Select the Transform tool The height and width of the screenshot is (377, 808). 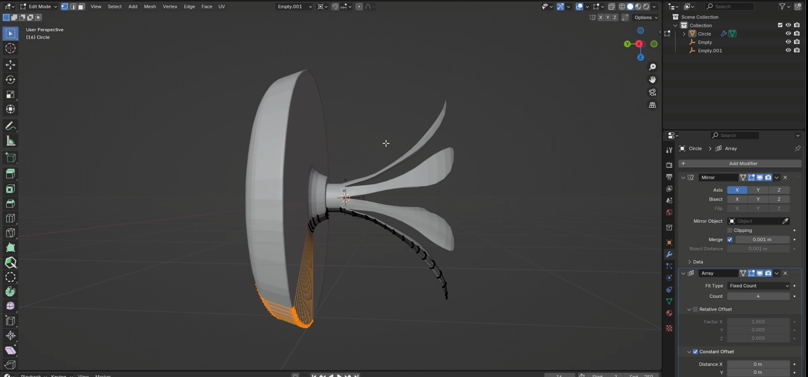(11, 109)
